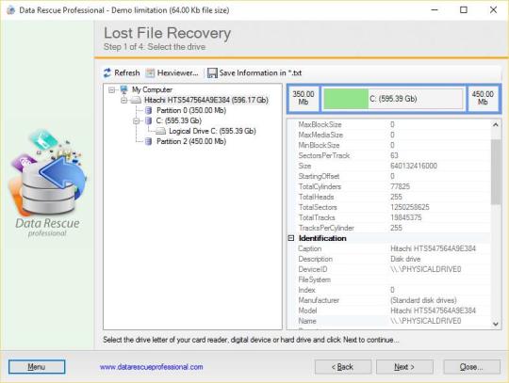Open www.datarescueprofessional.com link

151,367
